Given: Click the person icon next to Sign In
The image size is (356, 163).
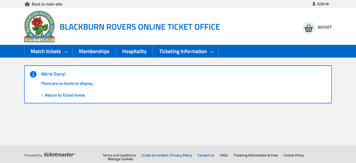Looking at the screenshot, I should pyautogui.click(x=314, y=4).
